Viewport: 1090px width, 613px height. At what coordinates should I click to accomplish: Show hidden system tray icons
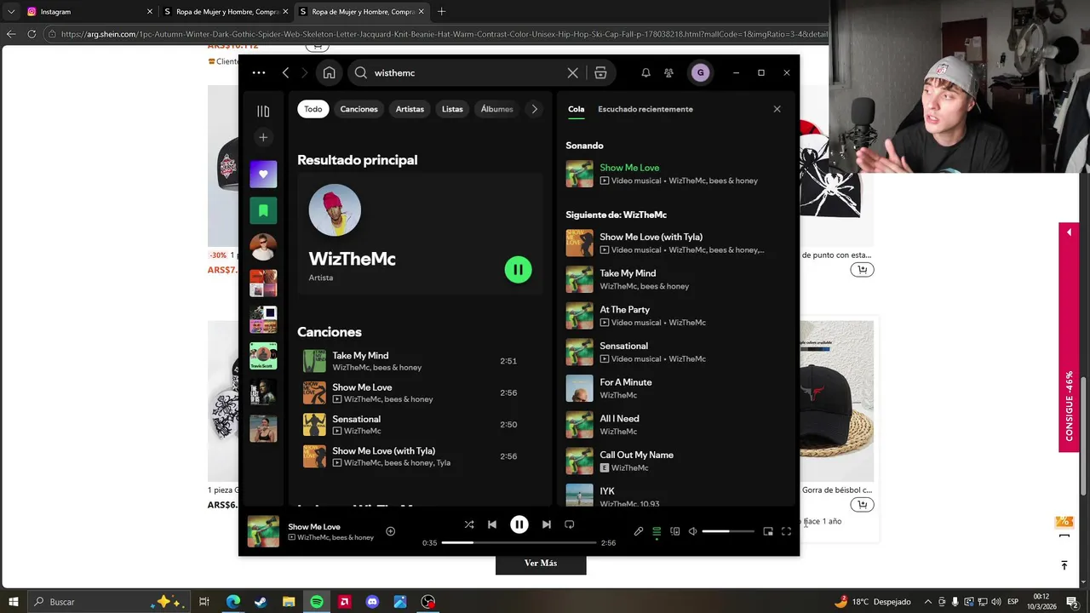[928, 602]
